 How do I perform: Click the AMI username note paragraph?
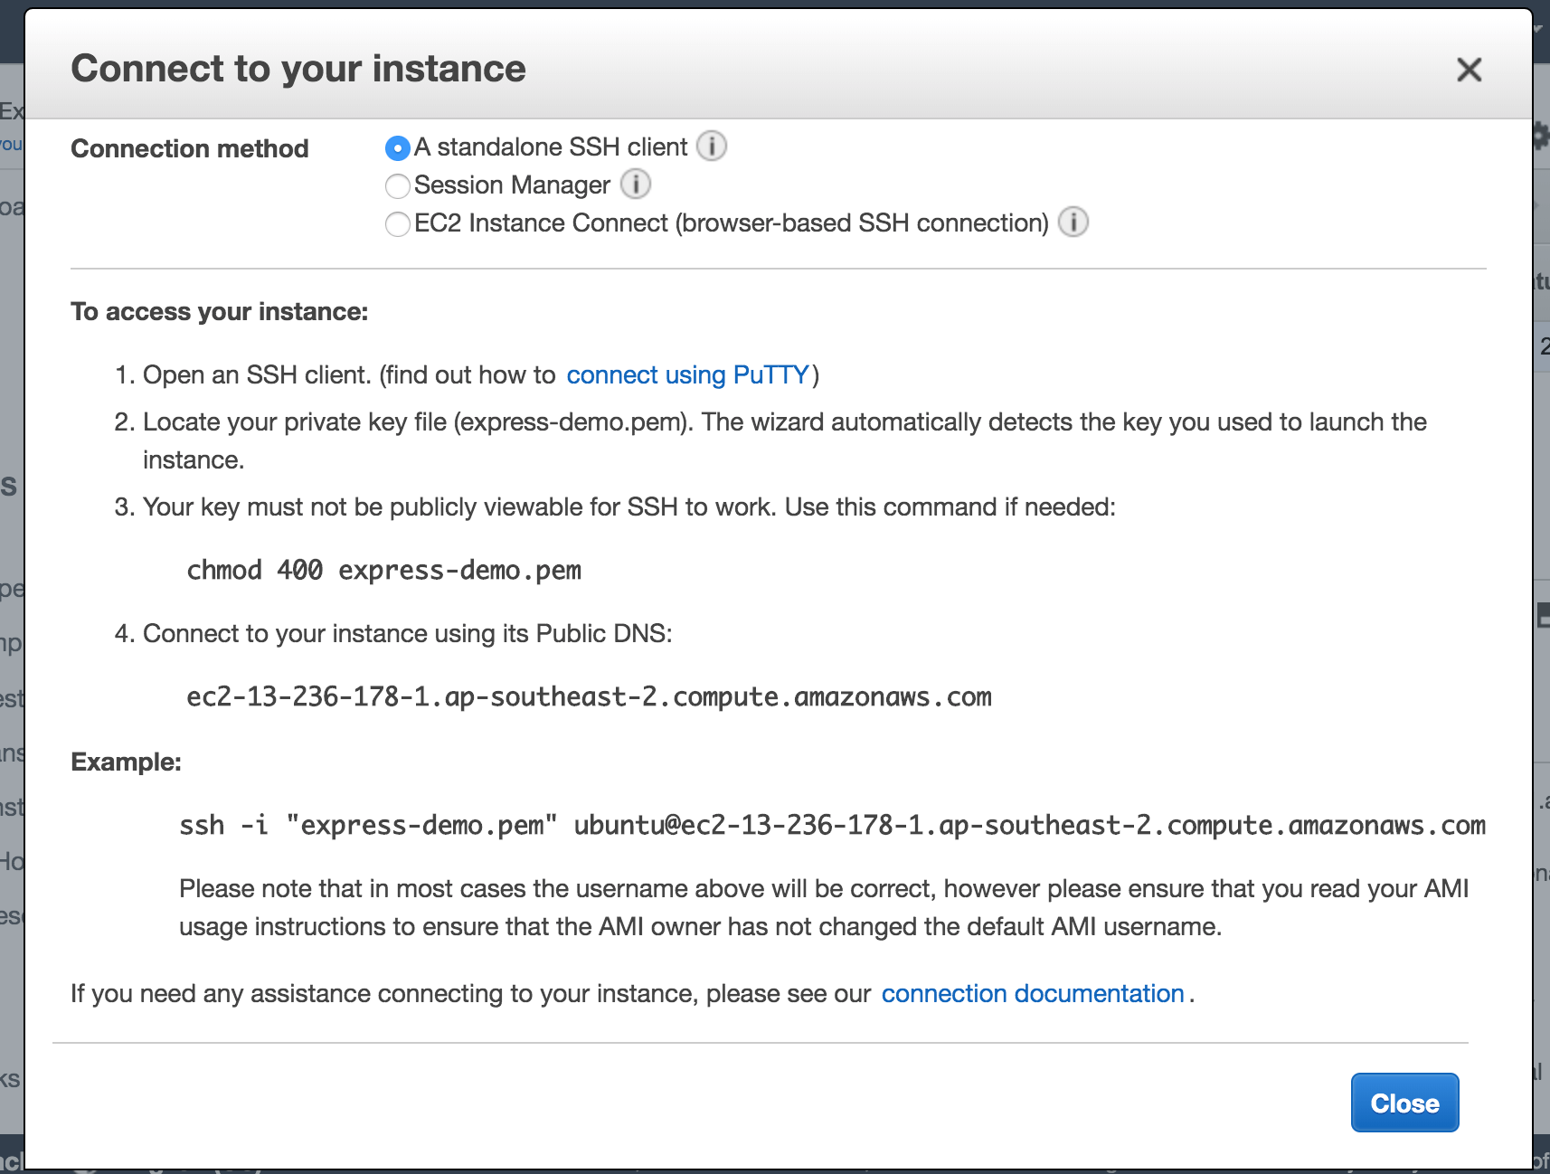pyautogui.click(x=824, y=907)
